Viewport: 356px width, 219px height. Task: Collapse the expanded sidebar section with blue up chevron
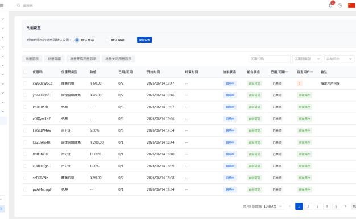[3, 111]
